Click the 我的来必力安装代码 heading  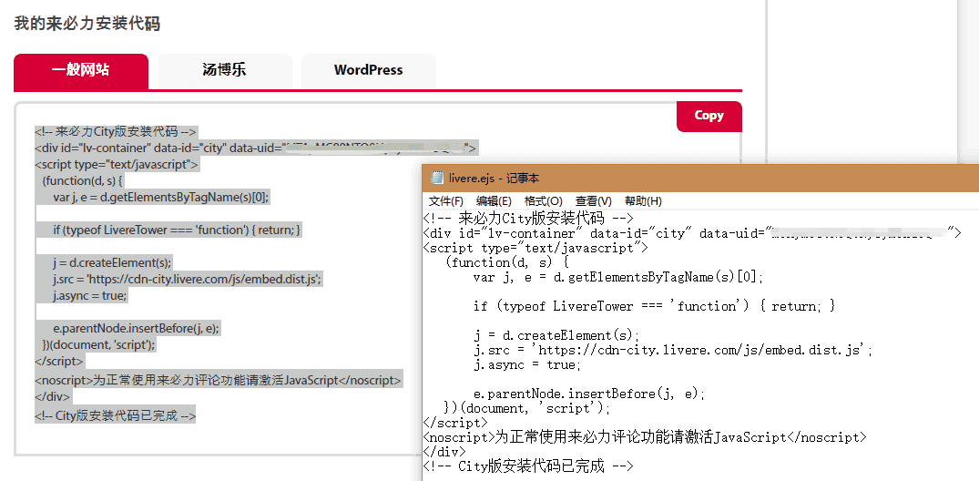[87, 24]
